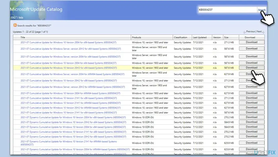Screen dimensions: 278x157
Task: Sort results by Title column
Action: [23, 37]
